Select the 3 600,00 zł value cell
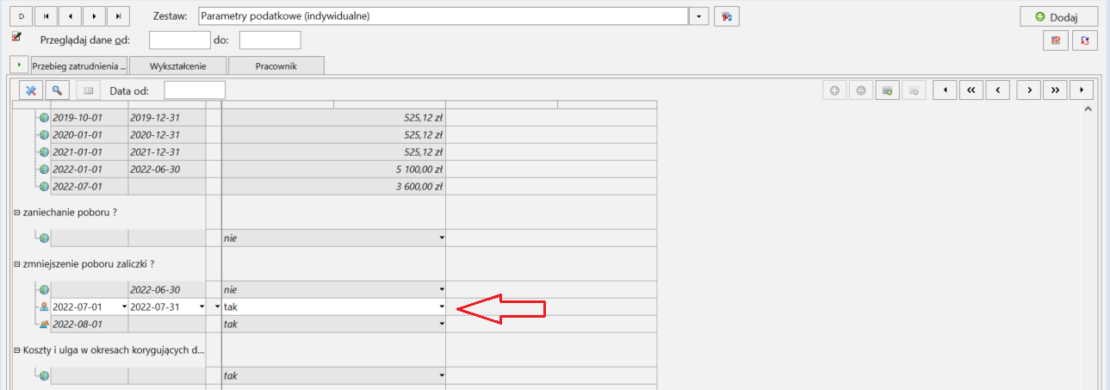Viewport: 1110px width, 390px height. 333,186
